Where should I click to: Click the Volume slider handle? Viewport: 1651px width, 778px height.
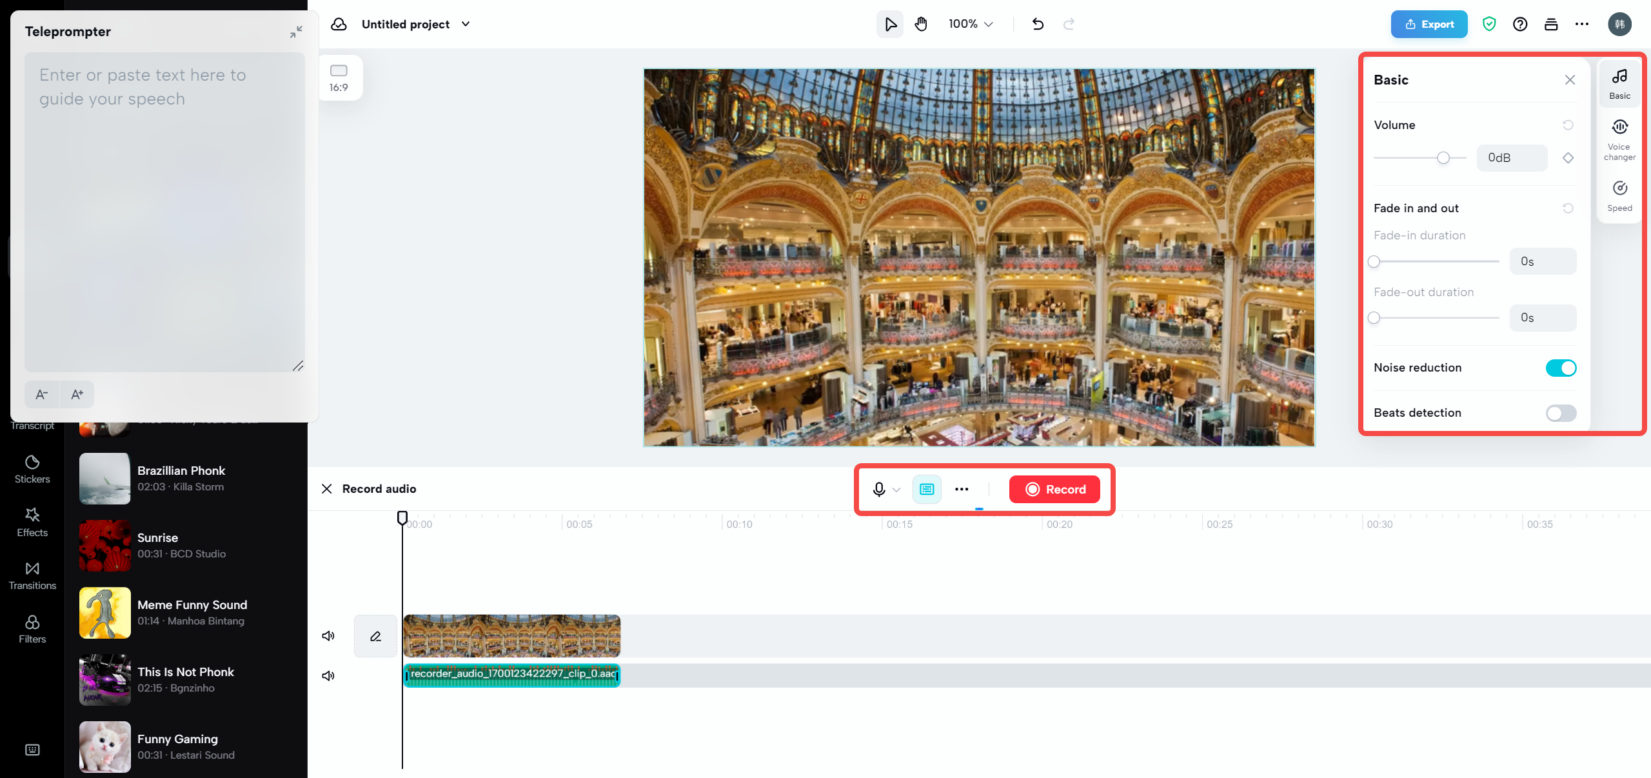click(1443, 158)
